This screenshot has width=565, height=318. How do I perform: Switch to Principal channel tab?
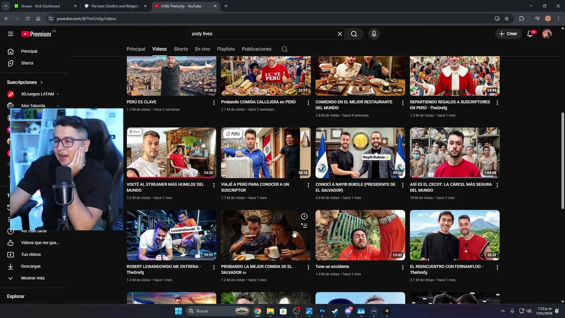click(136, 49)
